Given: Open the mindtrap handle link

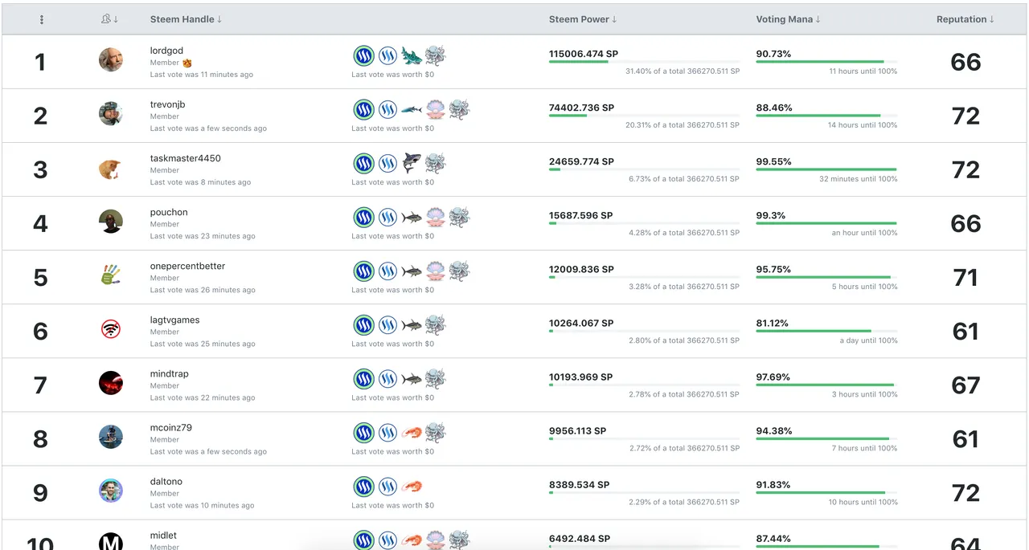Looking at the screenshot, I should point(169,373).
